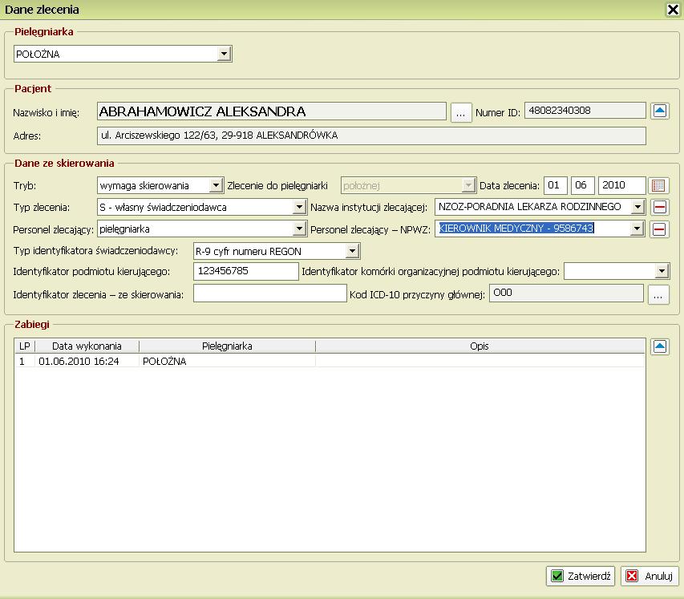This screenshot has width=684, height=599.
Task: Clear the Personel zlecający NPWZ field with red minus
Action: click(x=659, y=229)
